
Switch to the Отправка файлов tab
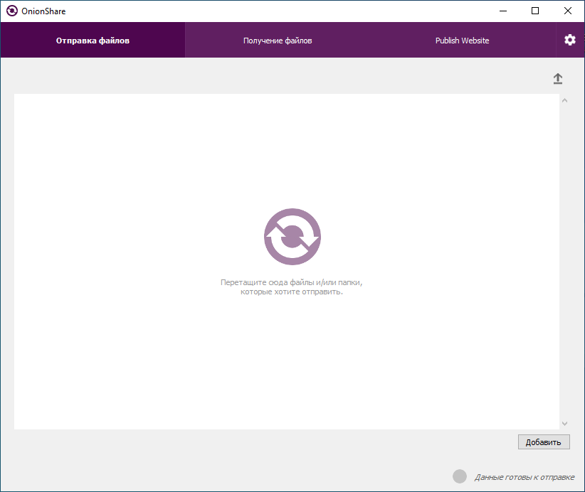tap(93, 41)
